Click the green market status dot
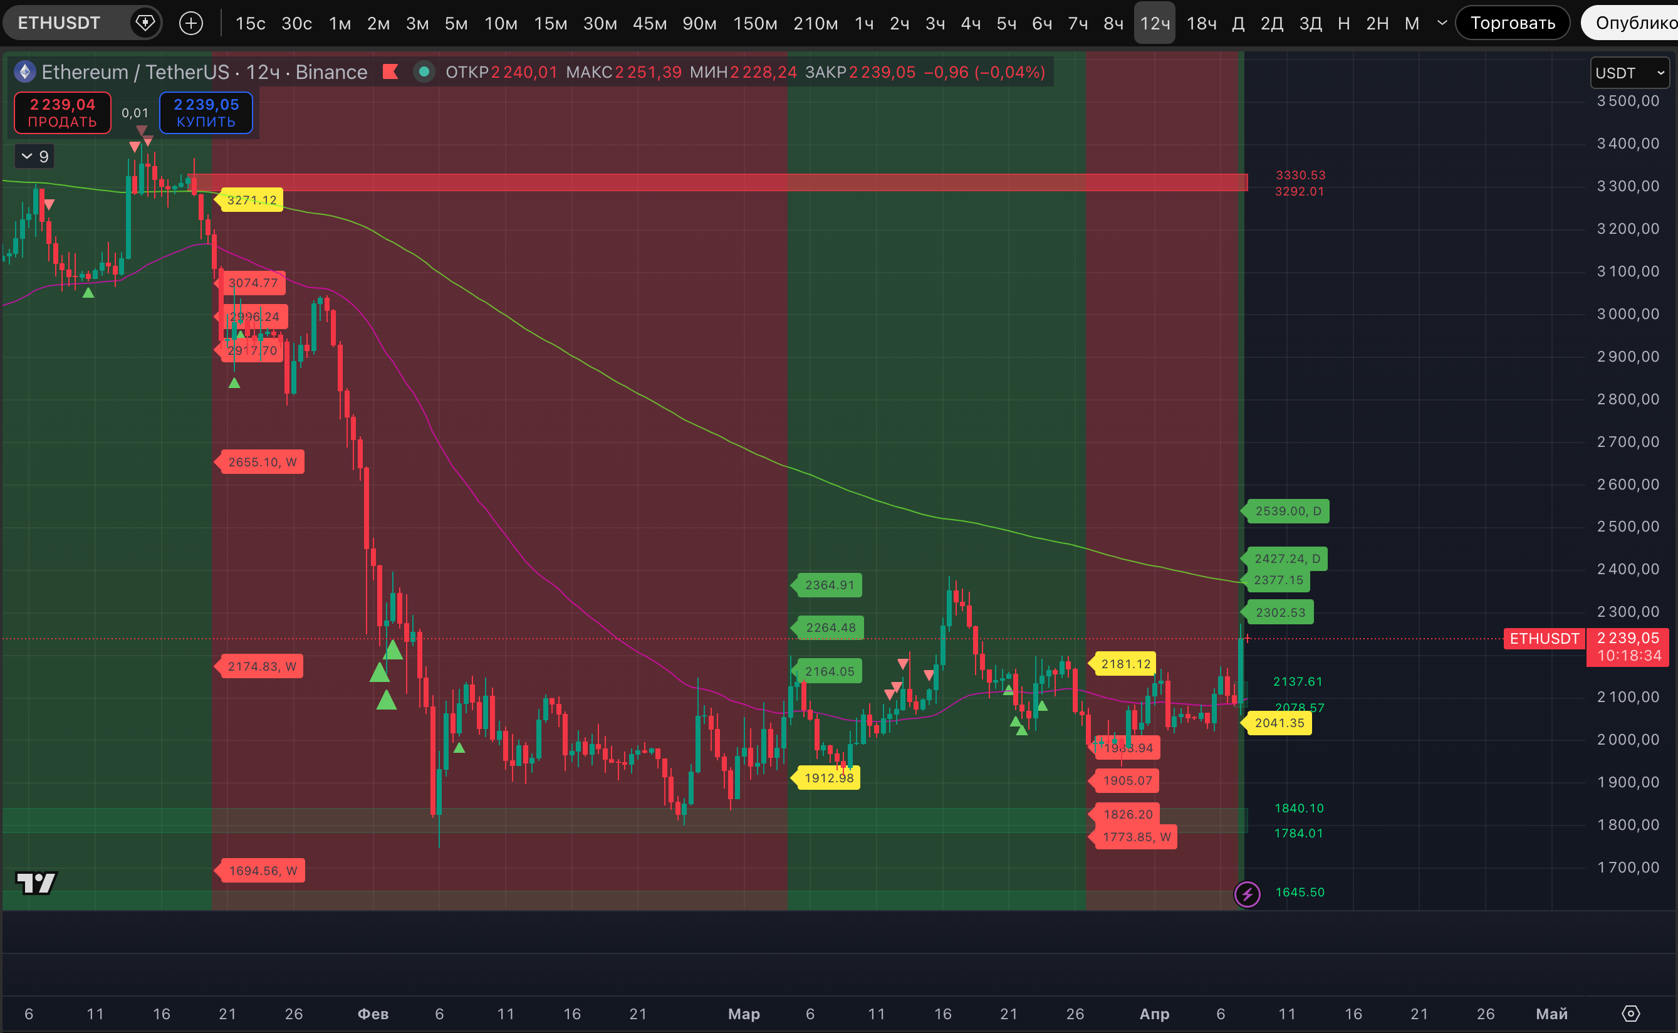1678x1033 pixels. pos(424,71)
